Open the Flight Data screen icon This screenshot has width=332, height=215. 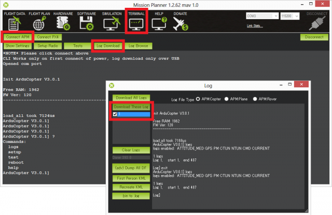pyautogui.click(x=15, y=24)
